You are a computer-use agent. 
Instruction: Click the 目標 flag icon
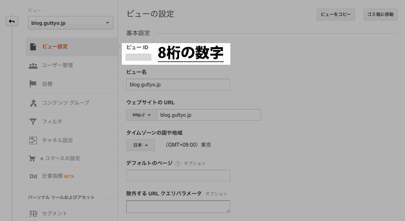click(33, 84)
